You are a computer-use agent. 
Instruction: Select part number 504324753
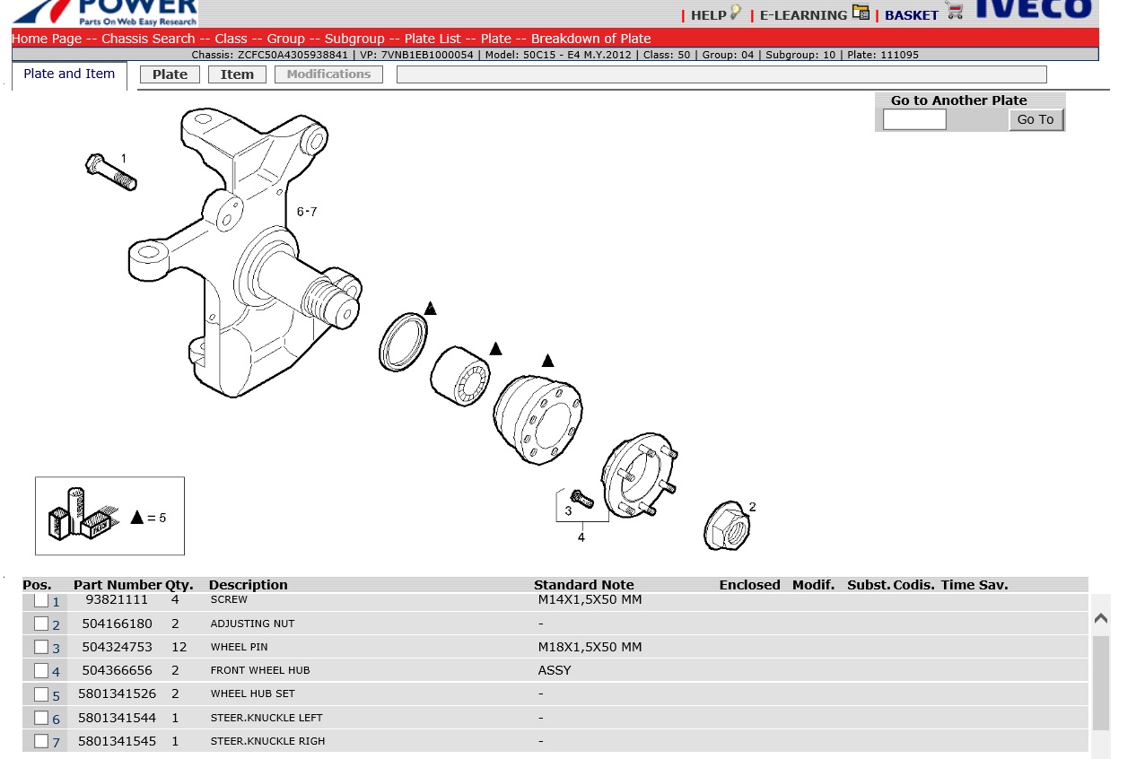(117, 647)
